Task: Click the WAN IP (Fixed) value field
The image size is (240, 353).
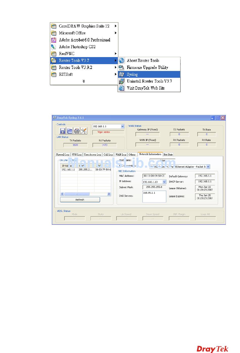Action: click(x=148, y=145)
